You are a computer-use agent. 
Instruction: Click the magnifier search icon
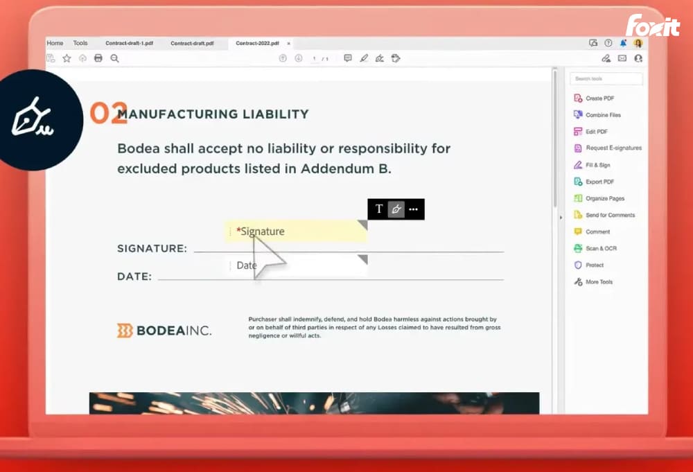point(115,58)
